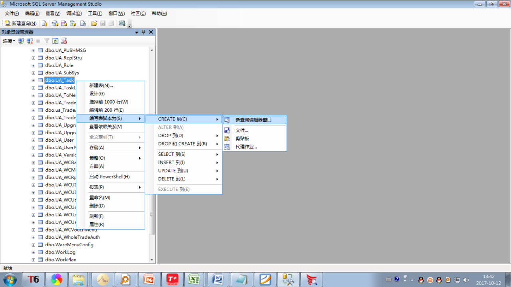Click the 新建查询 toolbar button

(x=20, y=24)
